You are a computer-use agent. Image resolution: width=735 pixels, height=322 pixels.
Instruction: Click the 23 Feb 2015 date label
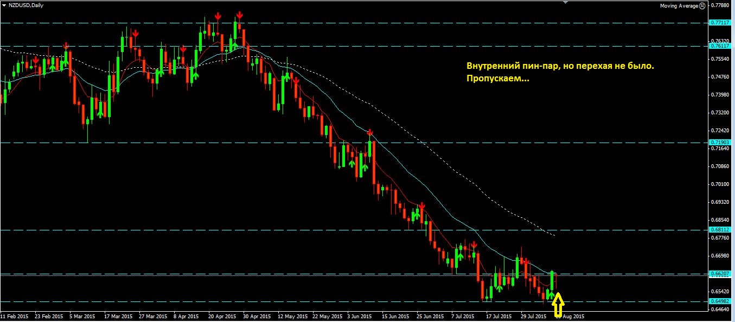point(49,316)
